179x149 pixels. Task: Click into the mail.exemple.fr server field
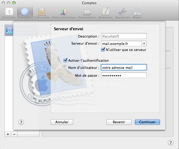click(121, 43)
